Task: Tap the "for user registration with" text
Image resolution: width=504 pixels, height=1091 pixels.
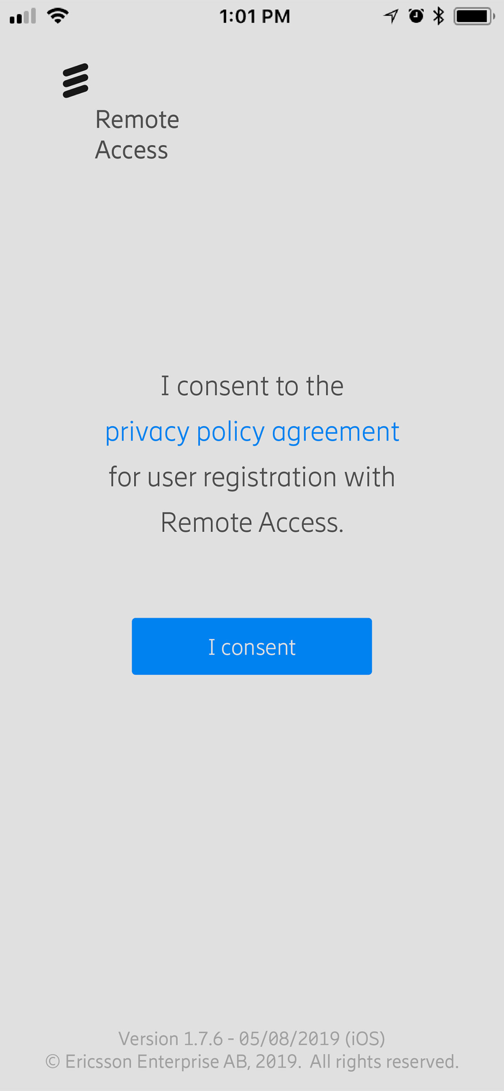Action: point(252,477)
